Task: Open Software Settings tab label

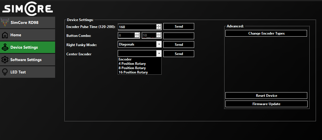Action: [26, 60]
